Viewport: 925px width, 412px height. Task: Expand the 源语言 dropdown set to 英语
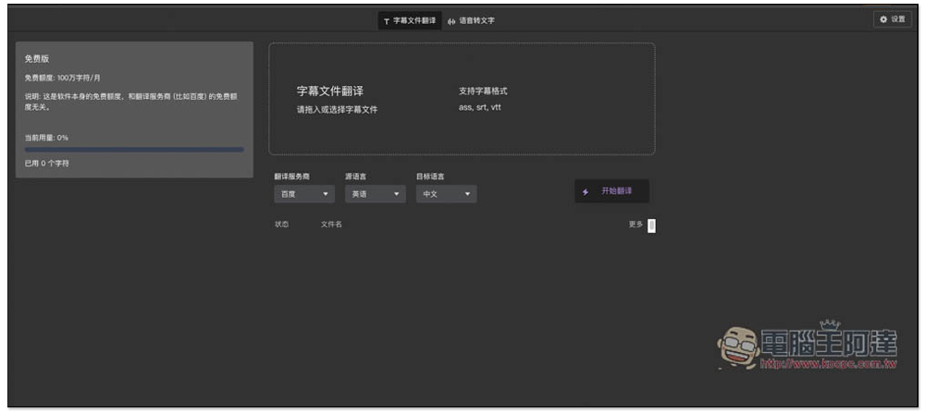pyautogui.click(x=375, y=195)
